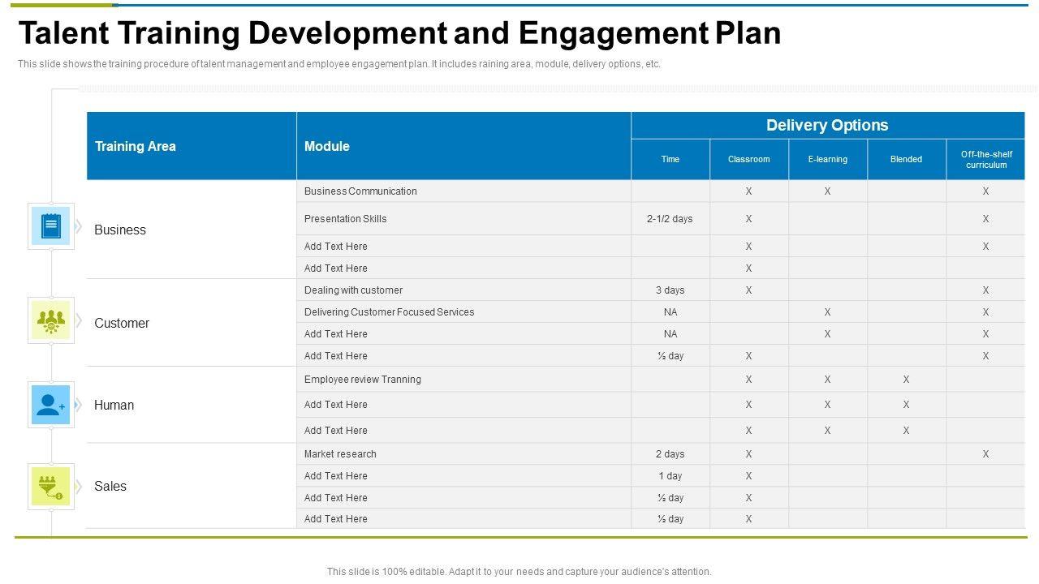Click the Employee review Tranning cell
This screenshot has height=584, width=1039.
point(463,380)
